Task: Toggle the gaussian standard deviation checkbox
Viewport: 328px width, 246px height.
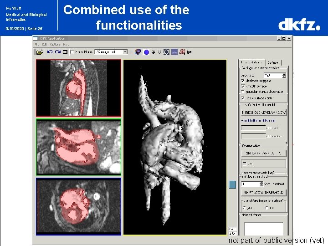Action: pyautogui.click(x=243, y=92)
